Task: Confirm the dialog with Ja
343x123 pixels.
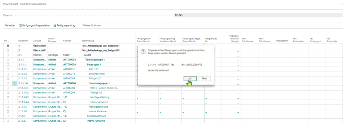Action: click(x=190, y=79)
